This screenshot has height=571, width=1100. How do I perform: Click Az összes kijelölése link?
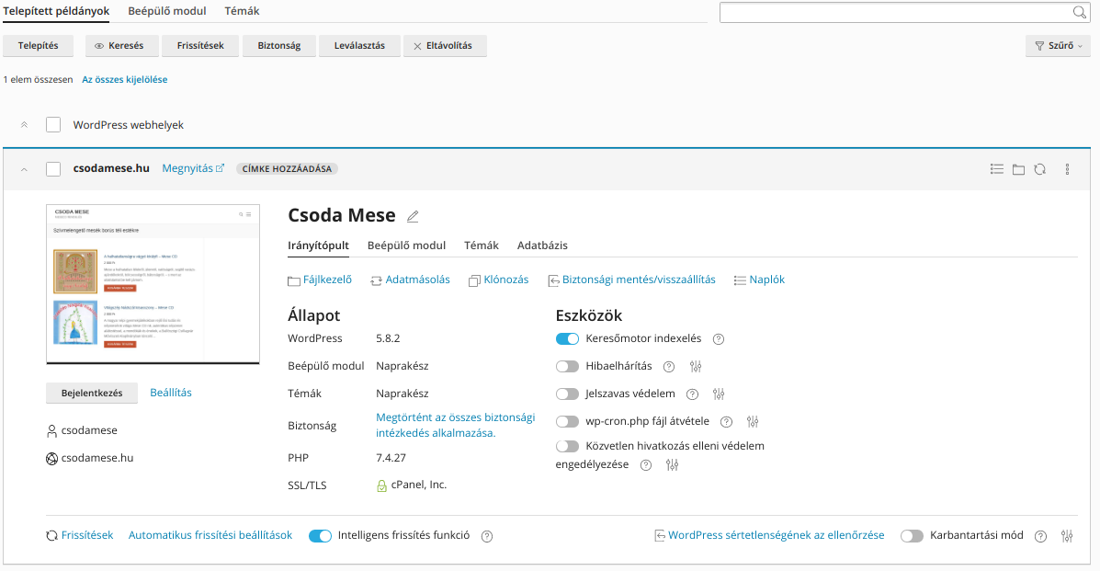[x=125, y=79]
